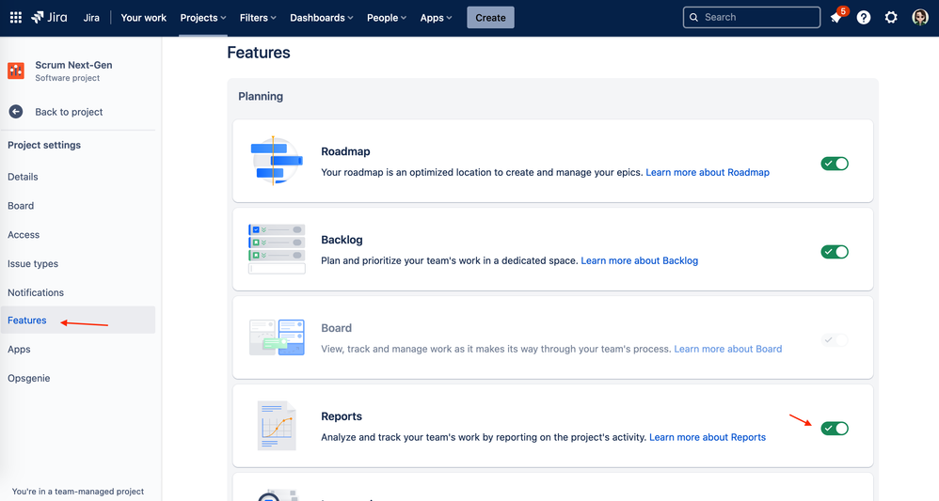Open Apps in project settings sidebar
Viewport: 939px width, 501px height.
point(19,349)
